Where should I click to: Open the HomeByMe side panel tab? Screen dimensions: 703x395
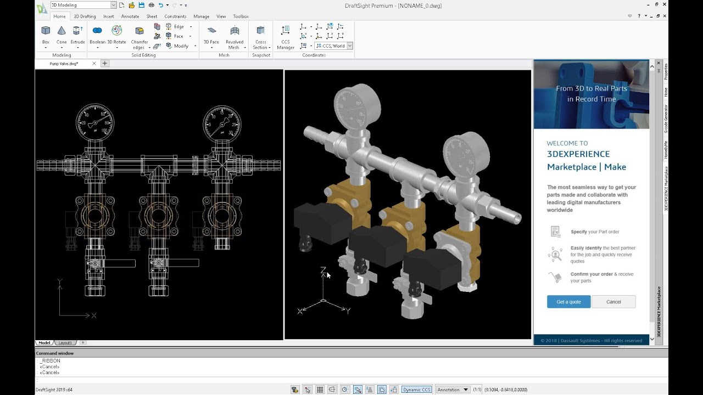pyautogui.click(x=666, y=150)
